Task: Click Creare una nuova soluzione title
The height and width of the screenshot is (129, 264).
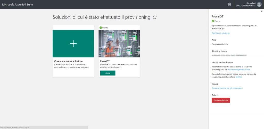Action: (x=69, y=61)
